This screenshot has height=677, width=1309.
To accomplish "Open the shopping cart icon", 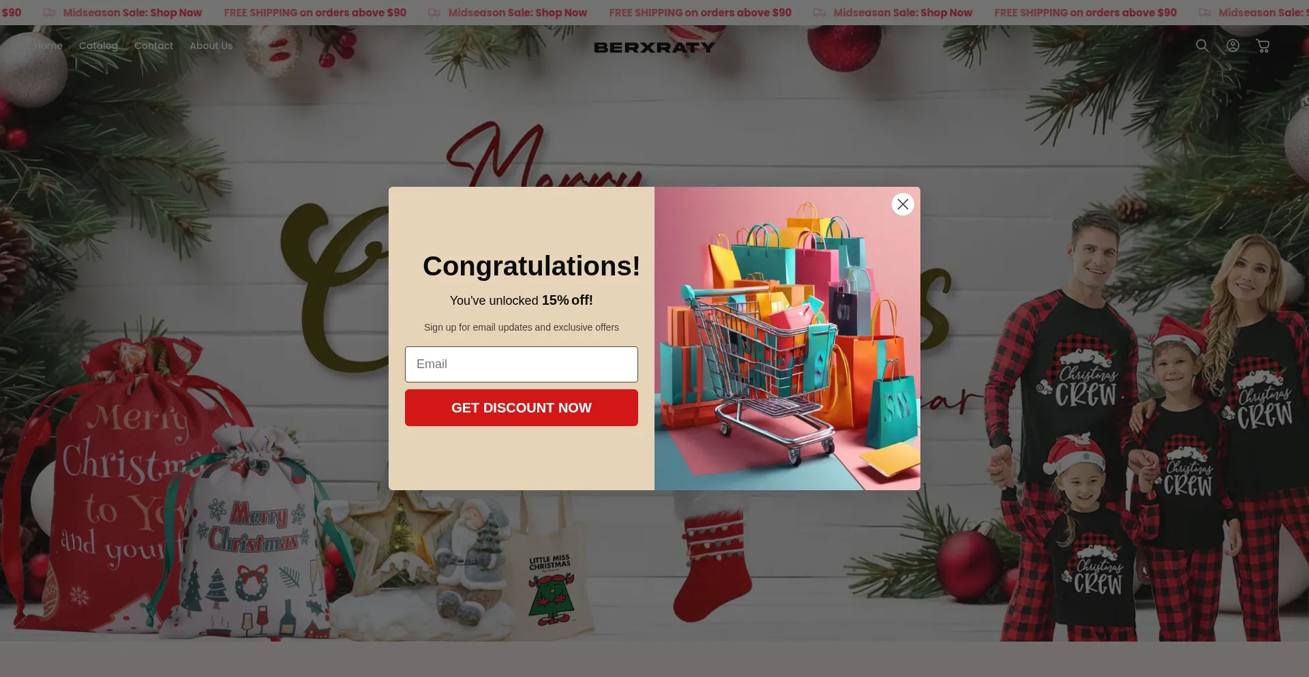I will (x=1263, y=46).
